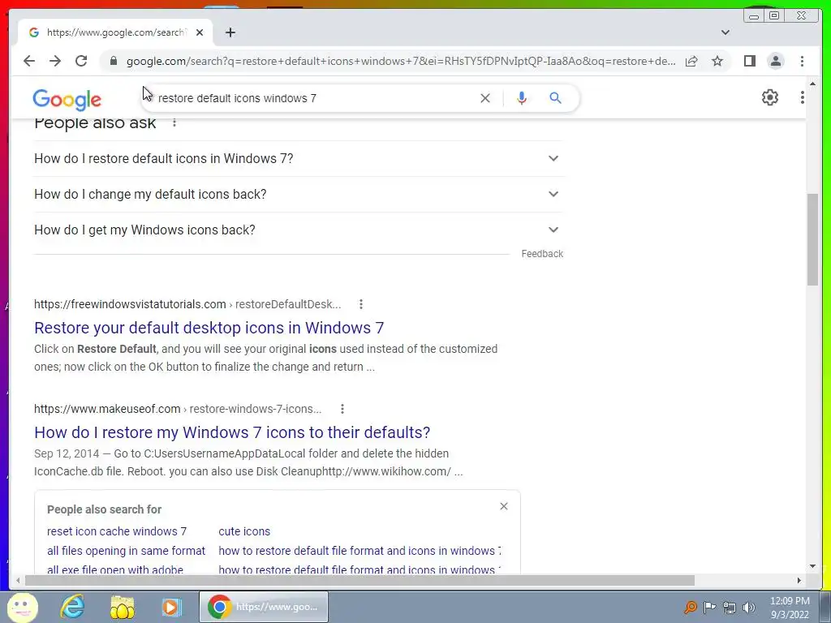Click the horizontal scrollbar thumb
The height and width of the screenshot is (623, 831).
pos(360,581)
